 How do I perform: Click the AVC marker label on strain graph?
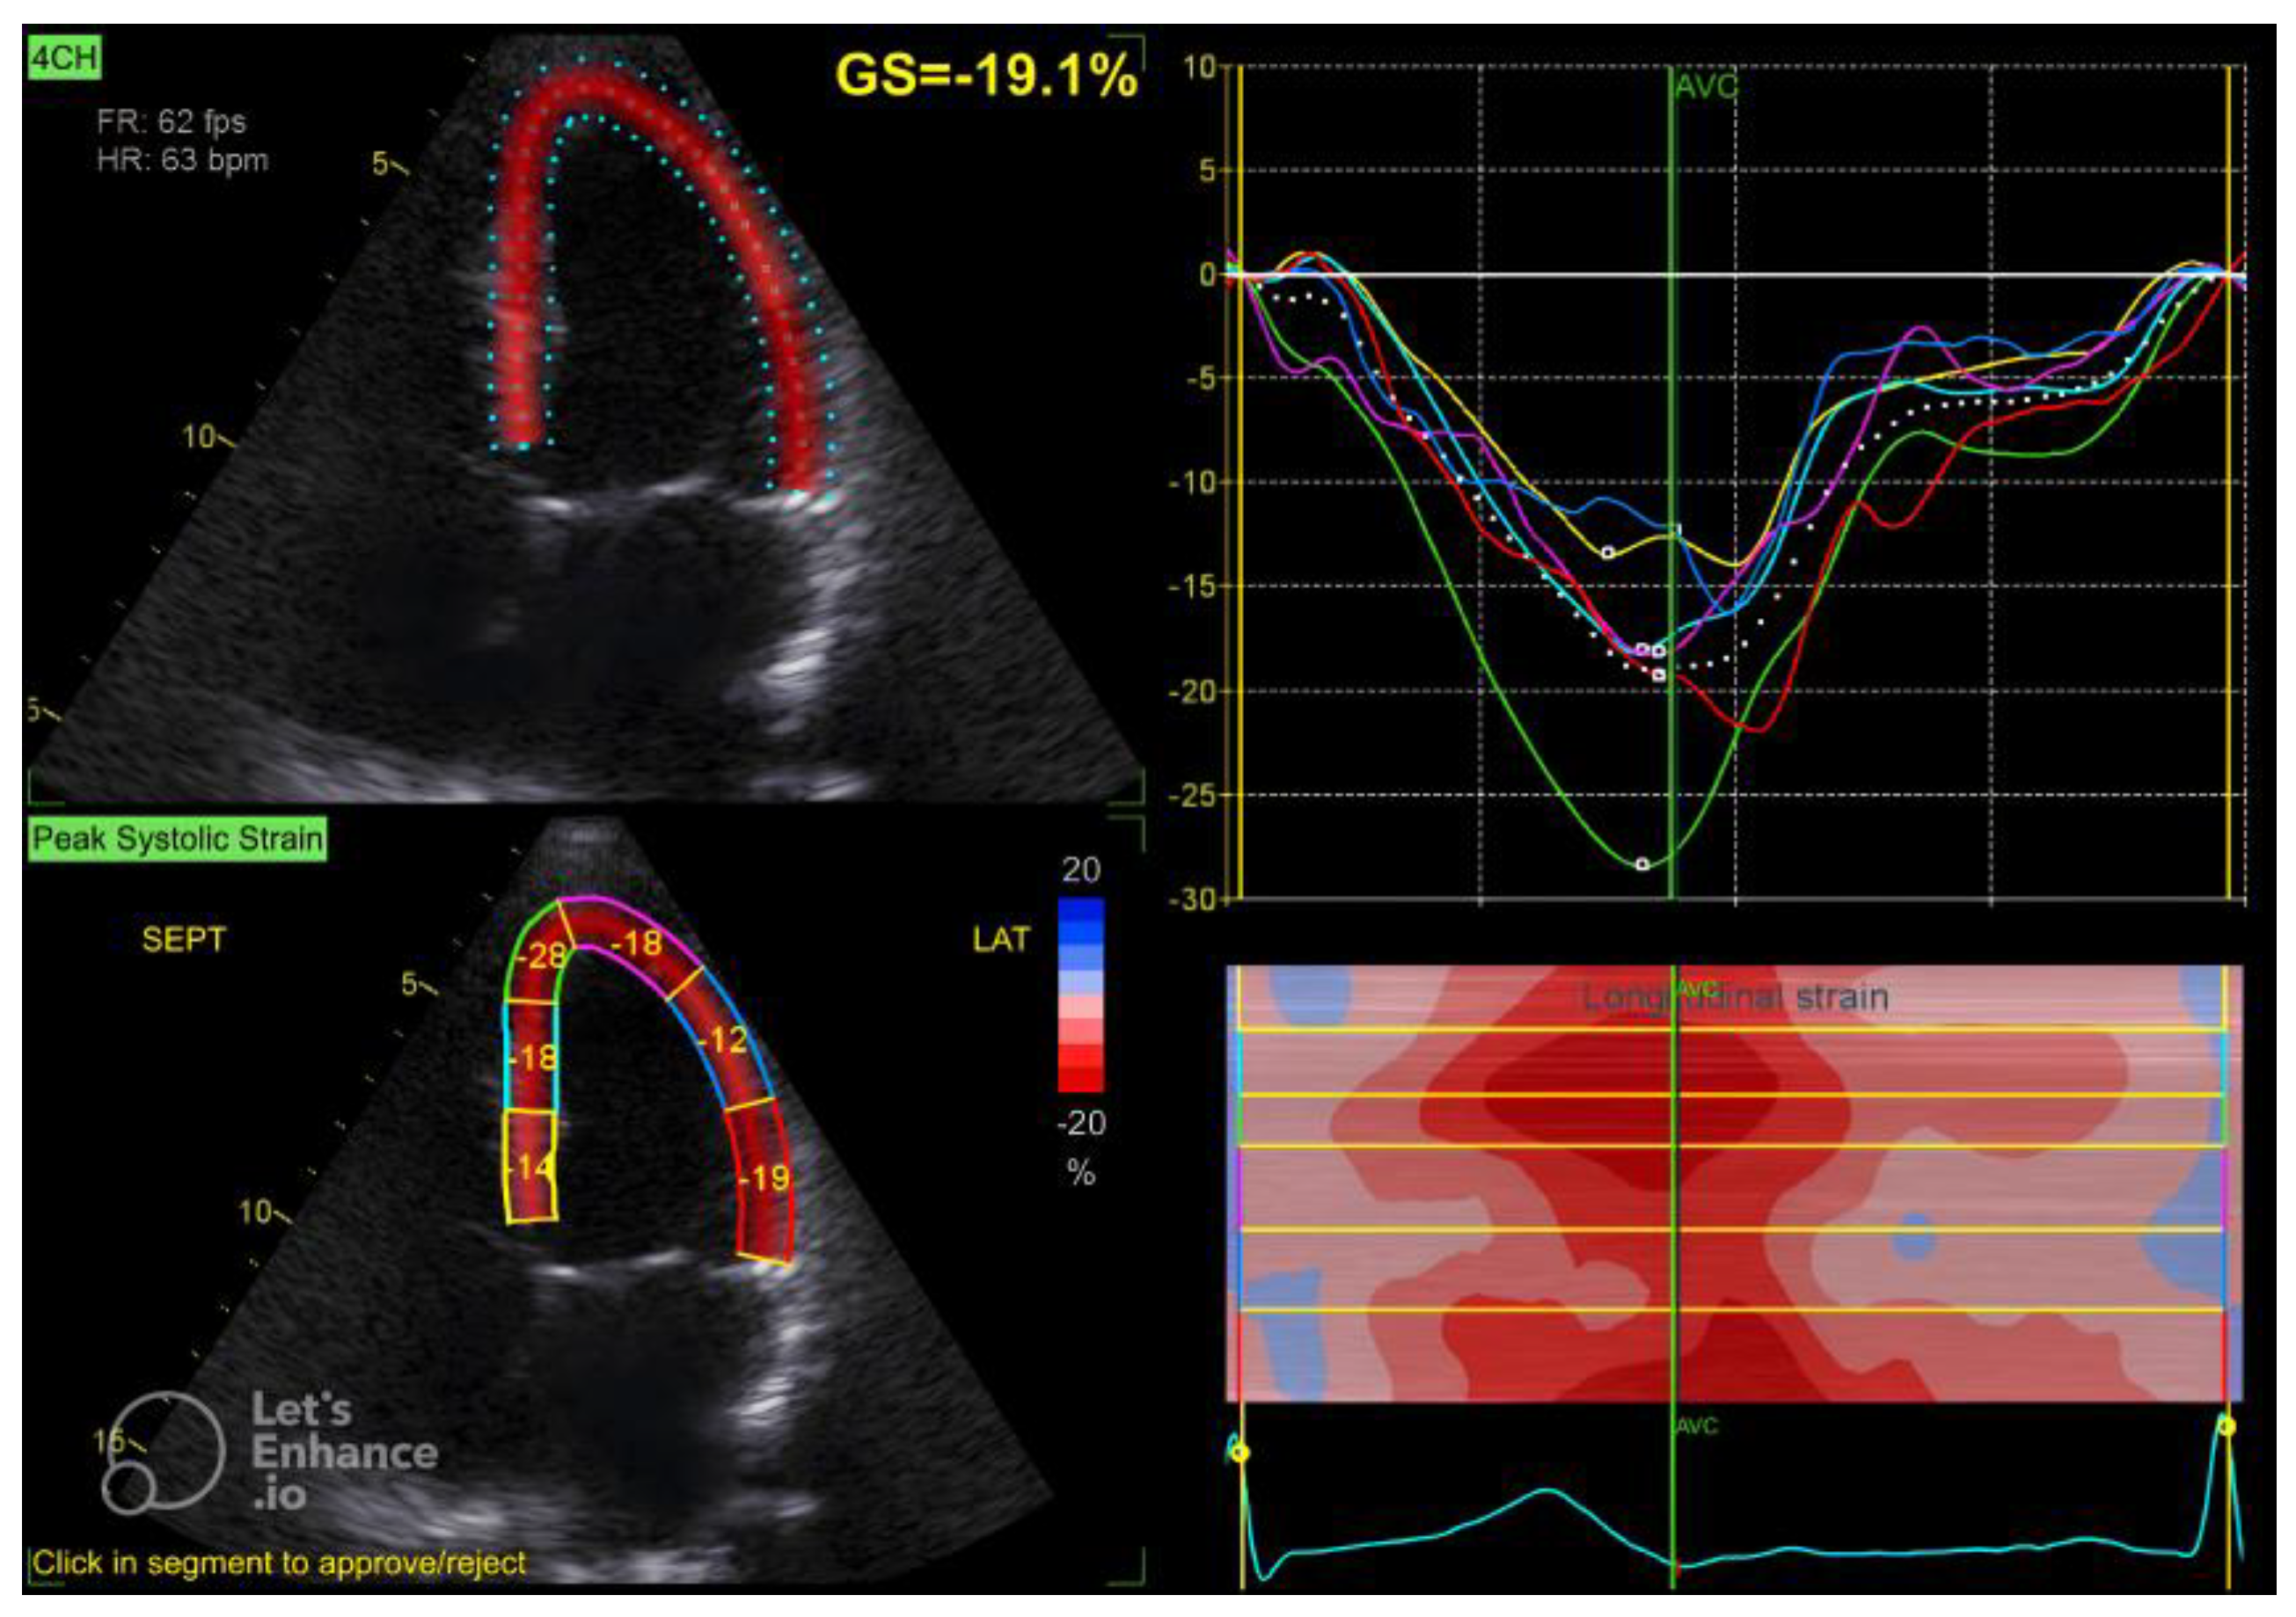(1706, 87)
